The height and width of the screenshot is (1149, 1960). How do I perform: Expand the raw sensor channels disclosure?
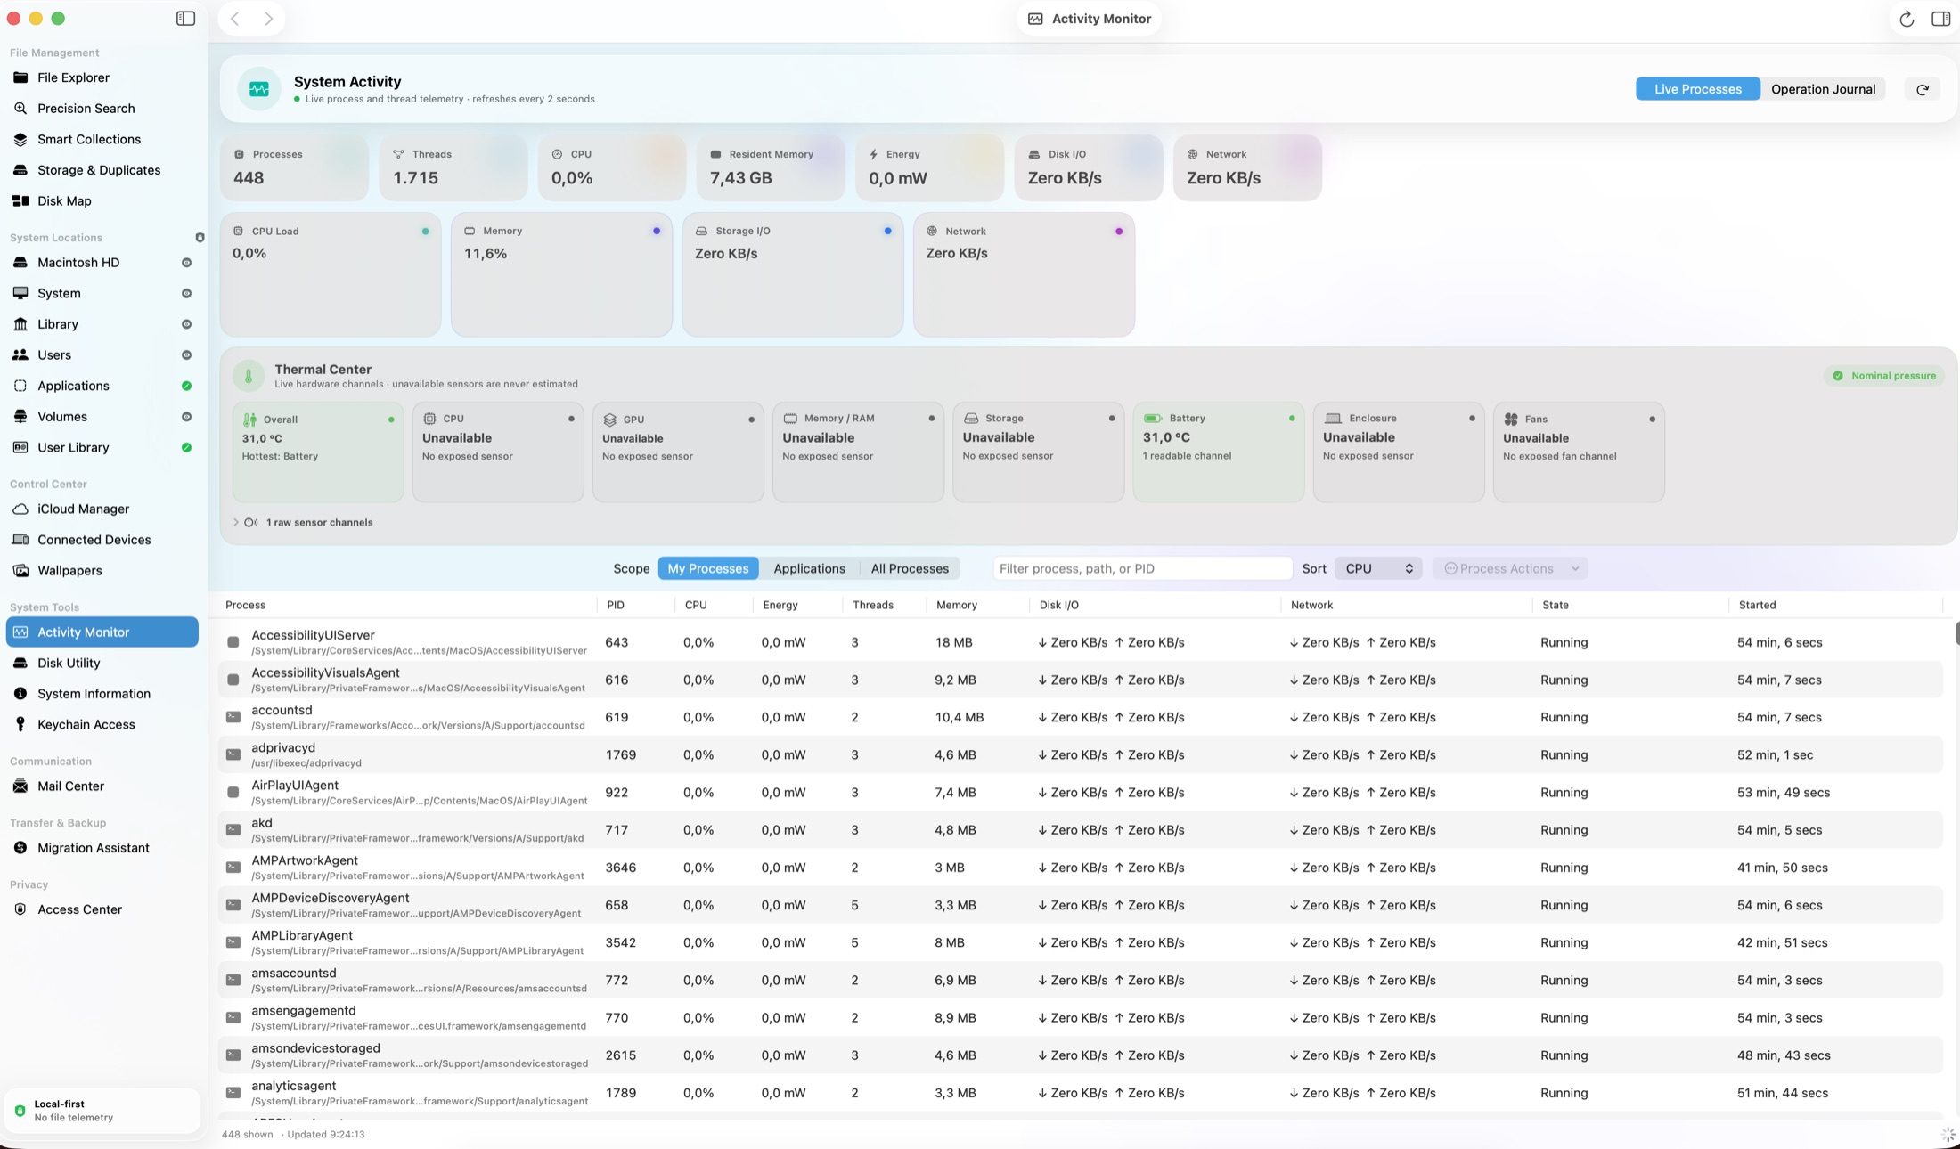click(x=236, y=523)
